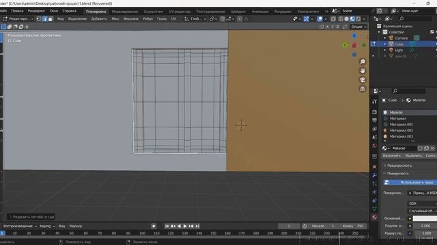
Task: Toggle snapping magnet icon
Action: coord(222,19)
